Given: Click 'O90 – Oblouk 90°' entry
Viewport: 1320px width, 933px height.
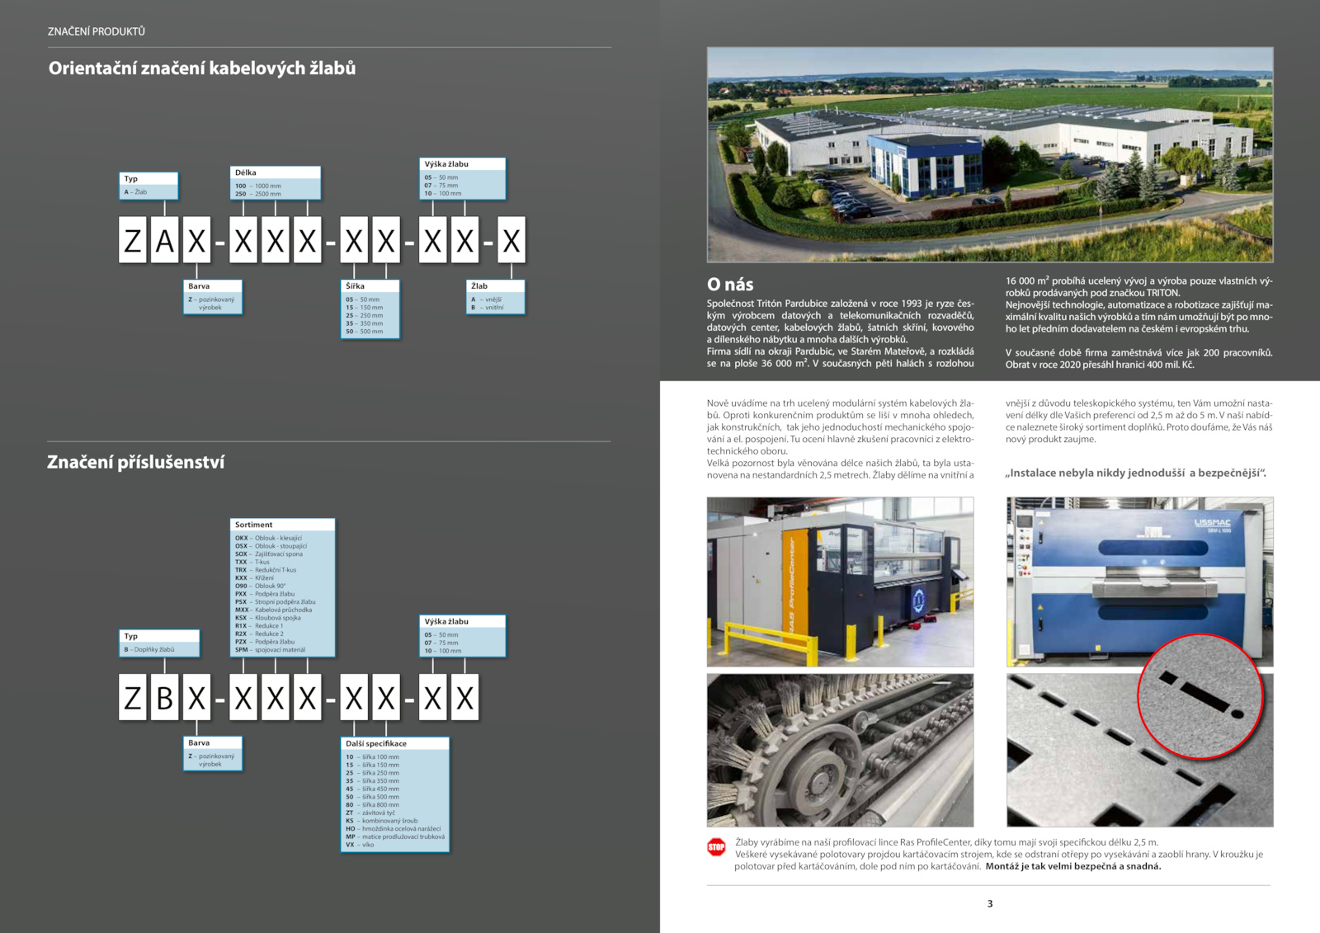Looking at the screenshot, I should pyautogui.click(x=260, y=586).
